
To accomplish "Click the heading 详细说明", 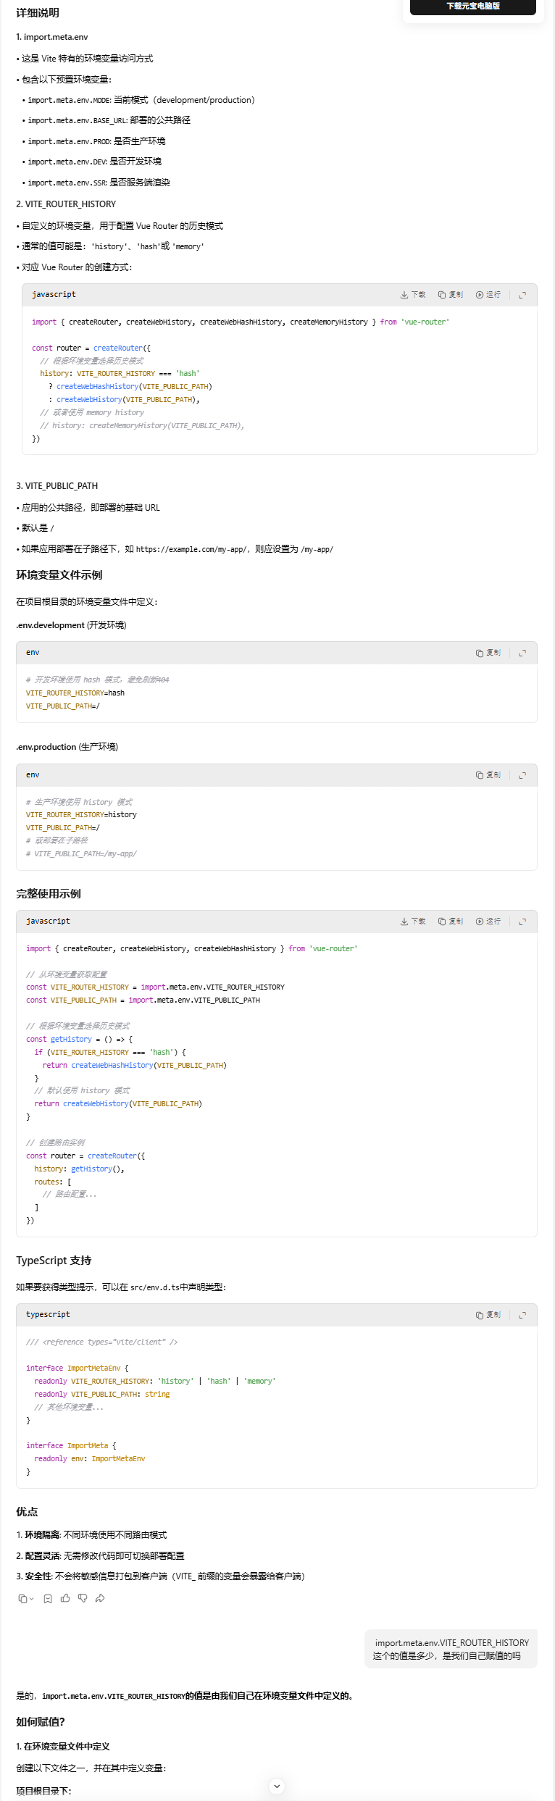I will (x=38, y=13).
